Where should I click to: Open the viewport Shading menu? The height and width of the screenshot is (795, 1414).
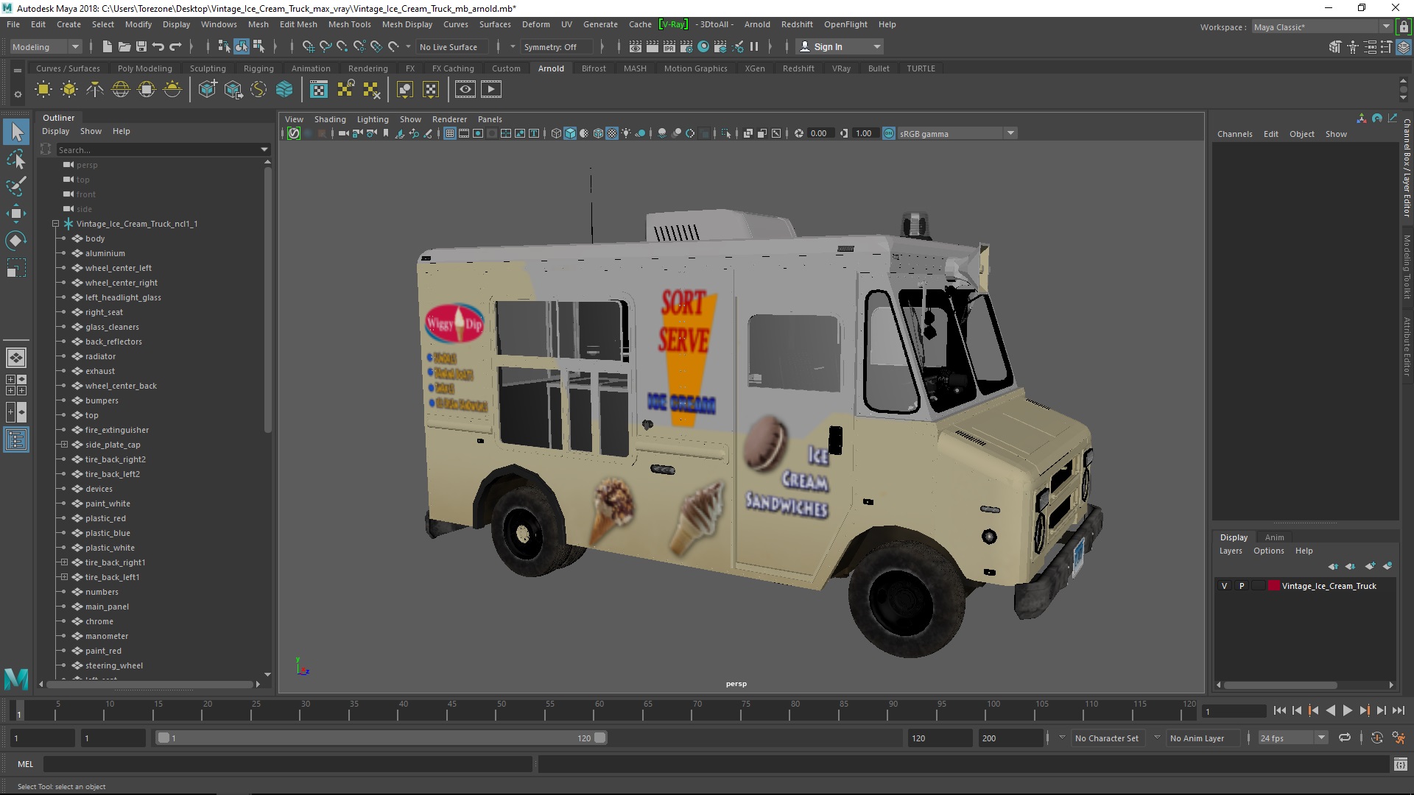coord(329,119)
